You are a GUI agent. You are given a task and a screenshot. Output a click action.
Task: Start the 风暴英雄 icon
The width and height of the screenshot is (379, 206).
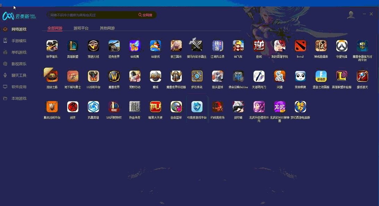click(x=93, y=107)
